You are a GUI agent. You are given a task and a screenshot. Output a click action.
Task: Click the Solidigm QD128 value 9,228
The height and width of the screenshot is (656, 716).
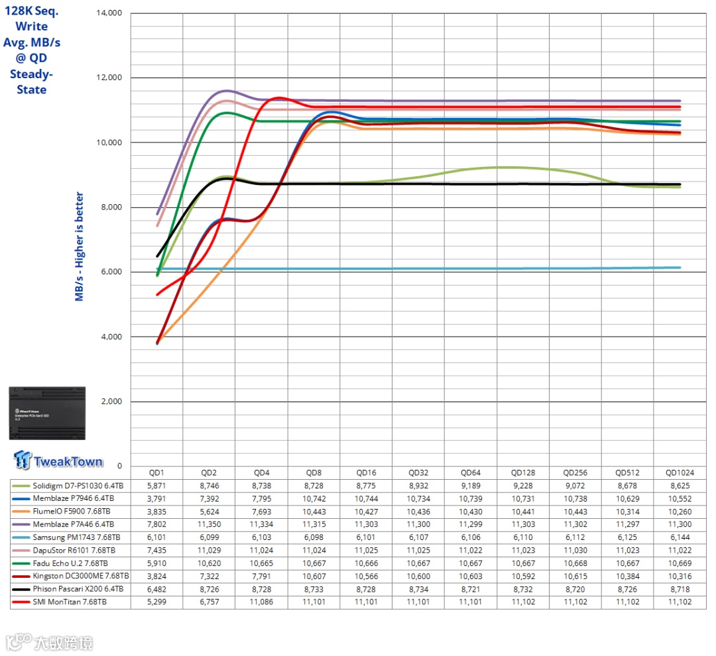[x=523, y=486]
